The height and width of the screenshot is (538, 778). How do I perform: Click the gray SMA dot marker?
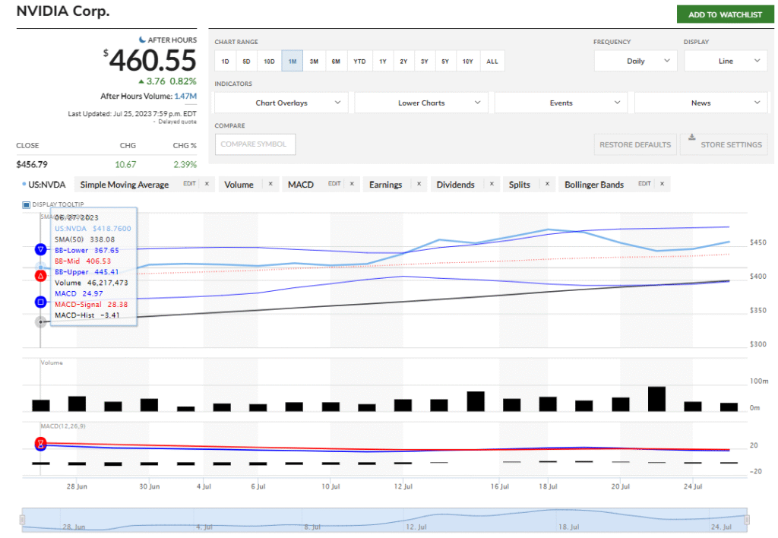pos(41,322)
